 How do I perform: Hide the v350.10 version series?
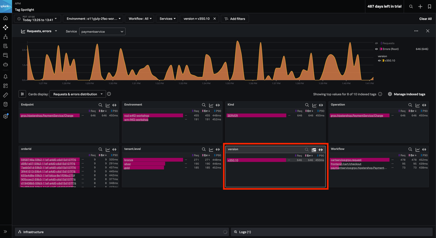(x=379, y=60)
